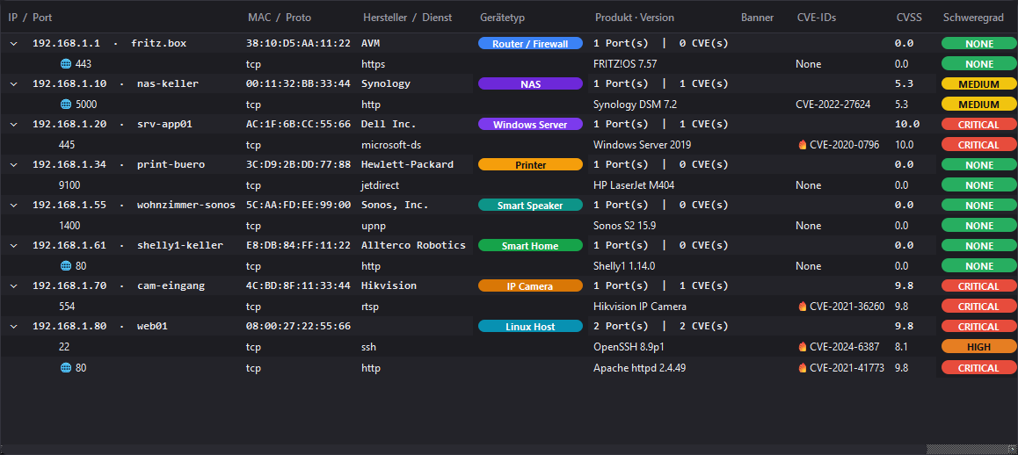Collapse the 192.168.1.34 print-buero row
The width and height of the screenshot is (1018, 455).
click(14, 164)
